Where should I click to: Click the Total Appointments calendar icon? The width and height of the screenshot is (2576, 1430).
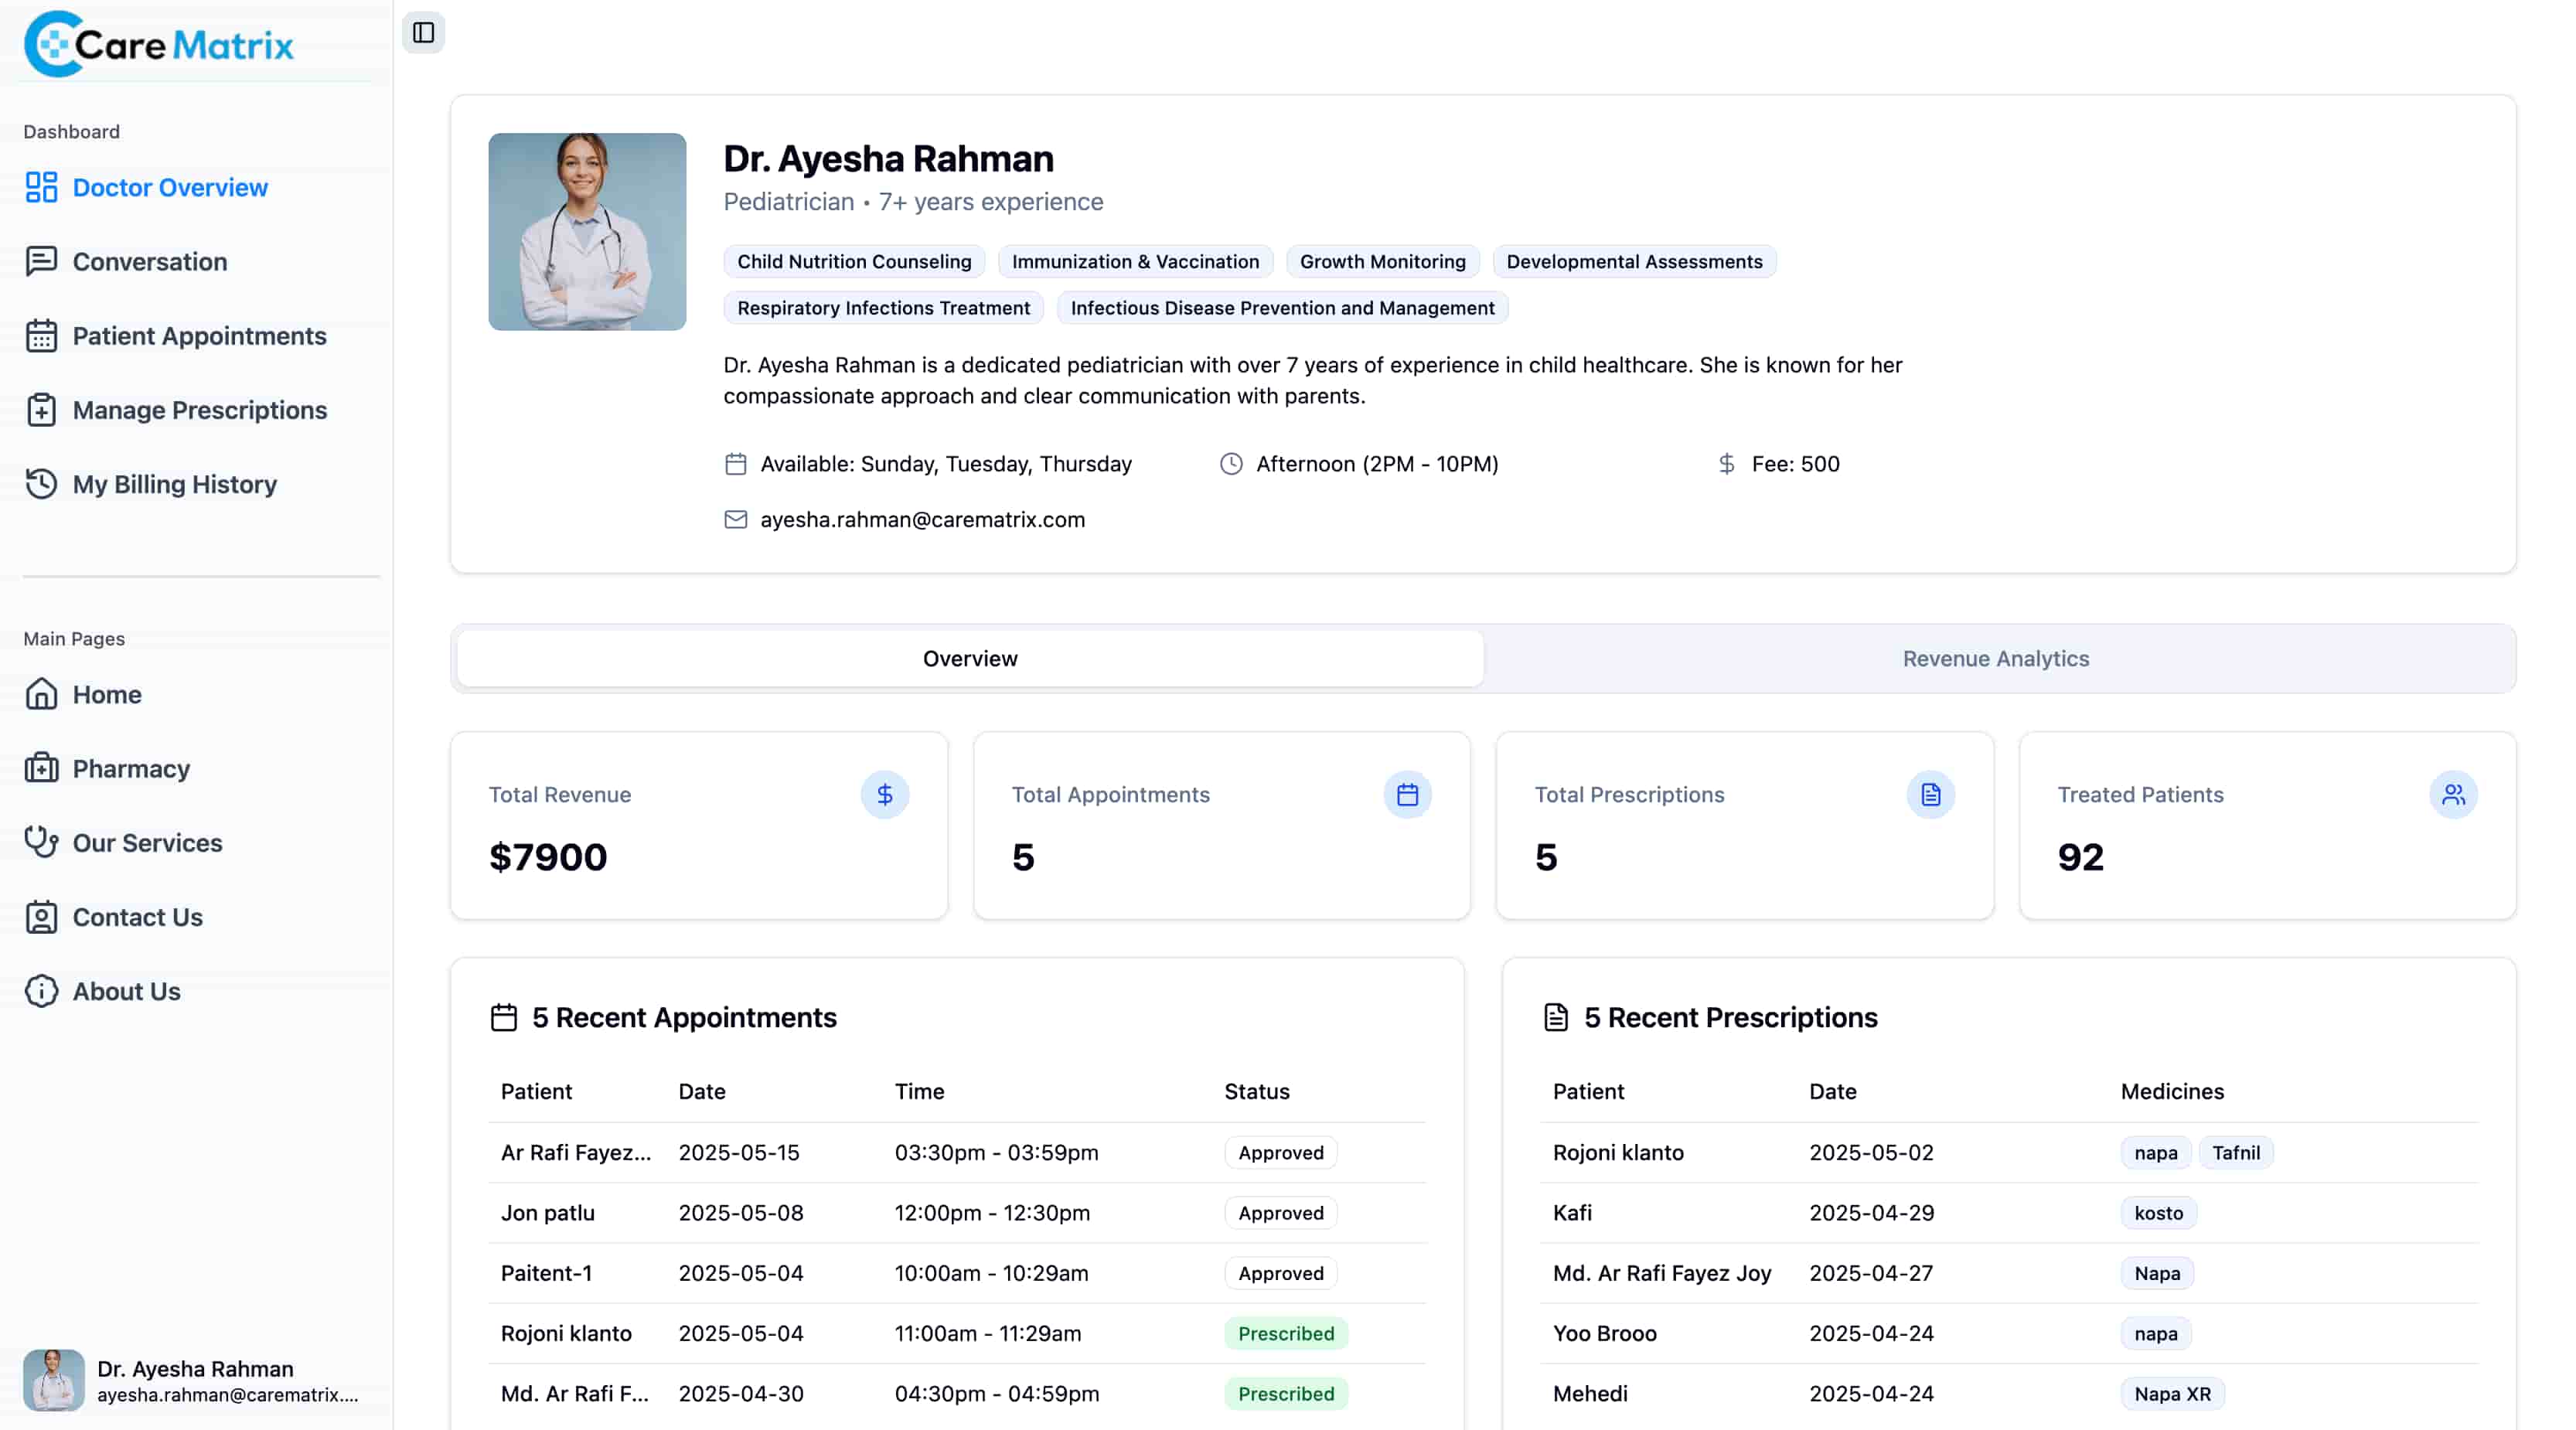[1407, 794]
